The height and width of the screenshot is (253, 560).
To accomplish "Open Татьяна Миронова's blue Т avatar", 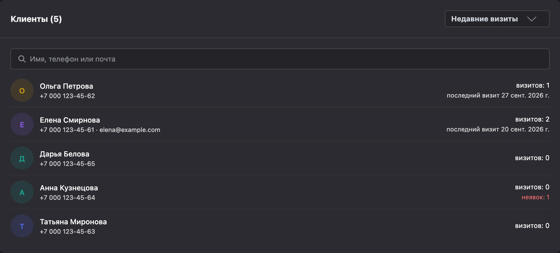I will [x=22, y=226].
